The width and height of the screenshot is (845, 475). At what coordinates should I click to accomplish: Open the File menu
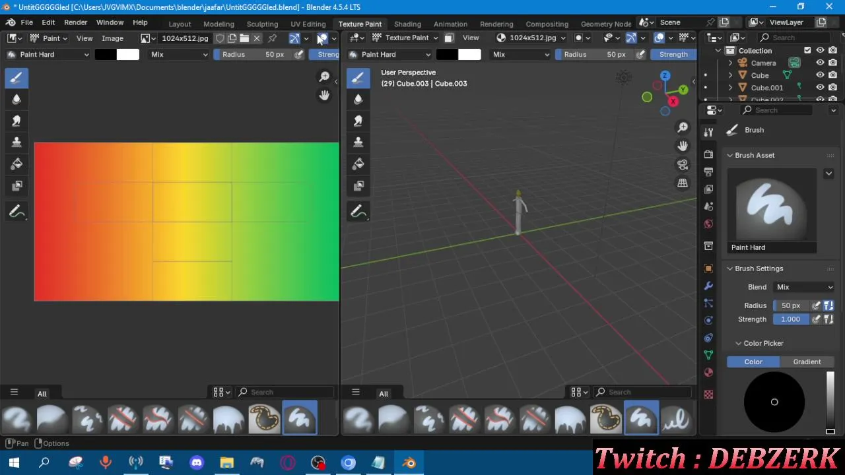[x=27, y=22]
